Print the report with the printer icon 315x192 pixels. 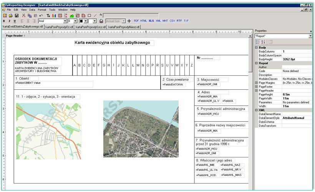[x=101, y=21]
